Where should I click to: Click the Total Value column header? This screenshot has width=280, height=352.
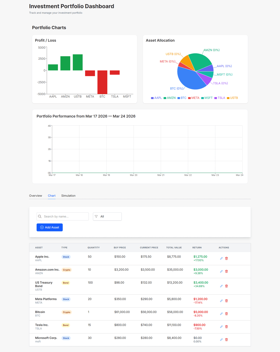(x=174, y=247)
